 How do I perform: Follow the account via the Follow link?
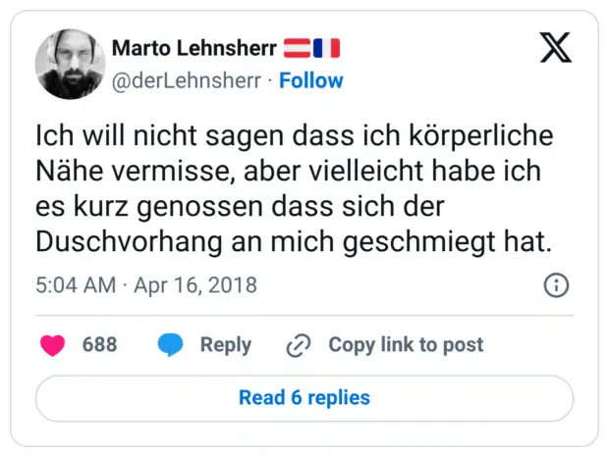pos(311,80)
